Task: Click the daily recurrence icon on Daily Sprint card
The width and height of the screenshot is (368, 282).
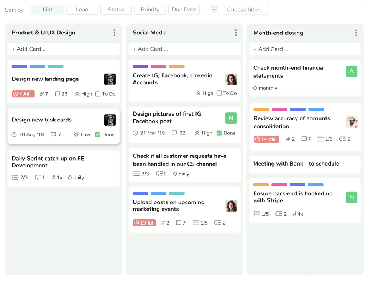Action: click(70, 178)
